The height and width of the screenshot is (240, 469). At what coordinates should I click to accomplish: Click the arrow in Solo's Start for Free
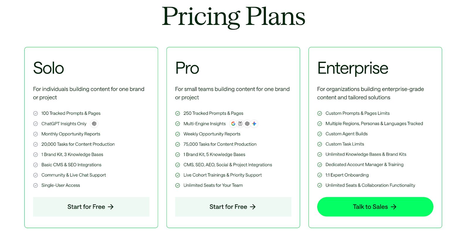click(111, 207)
